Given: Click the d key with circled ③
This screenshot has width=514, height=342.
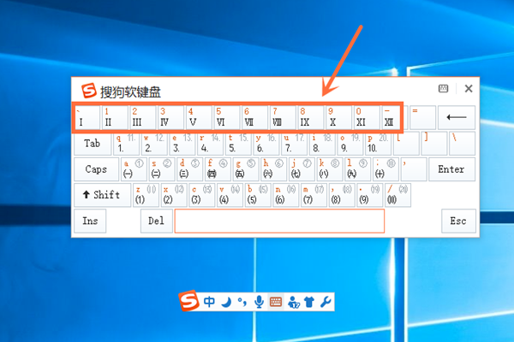Looking at the screenshot, I should [x=189, y=169].
